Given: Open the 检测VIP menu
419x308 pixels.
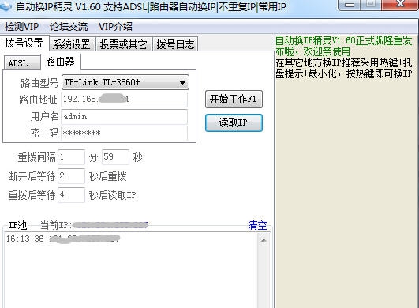Looking at the screenshot, I should (x=21, y=27).
